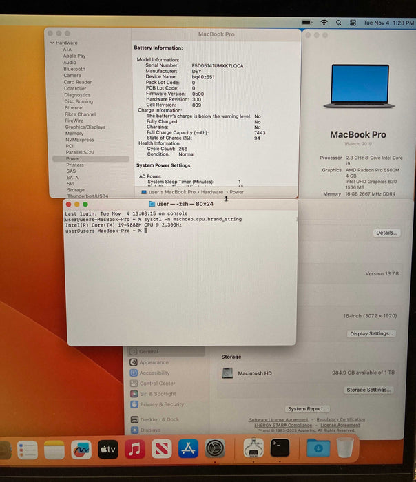Open Control Center in System Settings sidebar
Viewport: 416px width, 482px height.
(153, 384)
